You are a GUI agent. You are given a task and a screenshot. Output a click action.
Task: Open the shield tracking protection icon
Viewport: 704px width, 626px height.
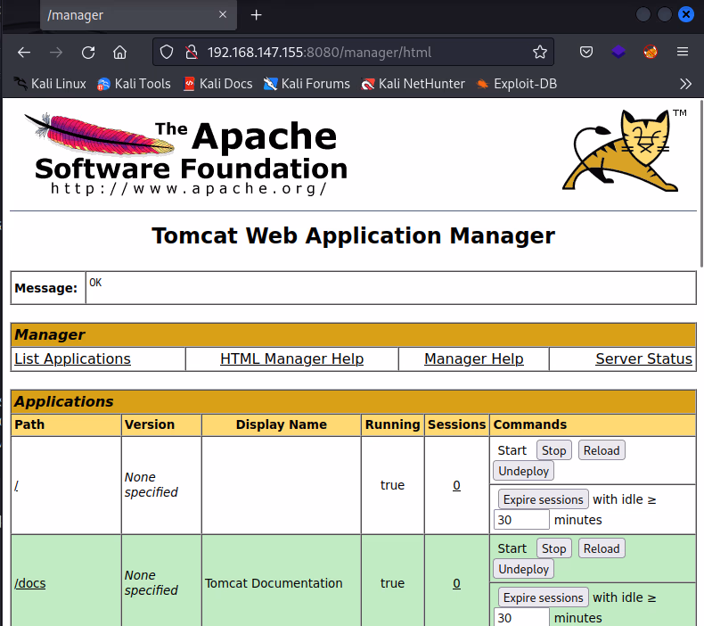coord(167,52)
